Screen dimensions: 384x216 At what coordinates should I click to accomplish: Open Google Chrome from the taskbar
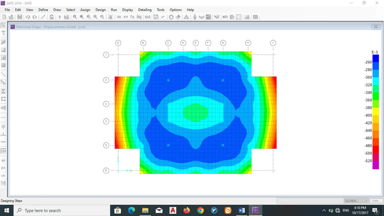200,210
